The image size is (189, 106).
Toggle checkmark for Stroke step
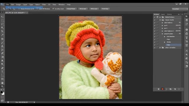[x=155, y=42]
